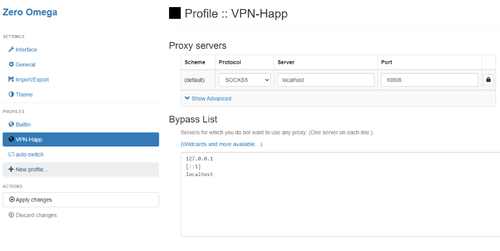Create a New profile
Viewport: 500px width, 251px height.
click(31, 169)
